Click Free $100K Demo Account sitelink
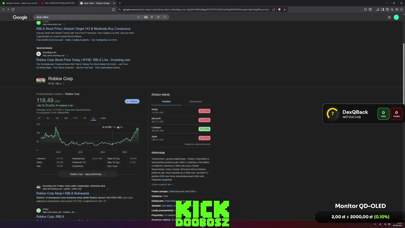 point(50,40)
